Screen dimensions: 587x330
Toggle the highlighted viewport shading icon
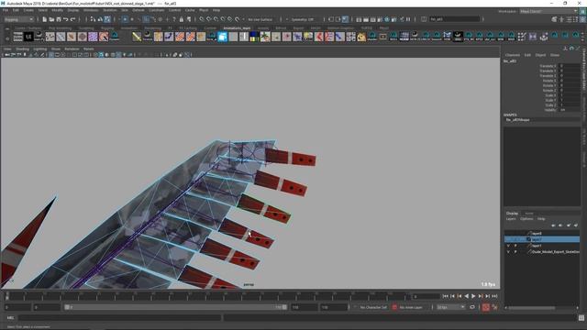tap(102, 55)
